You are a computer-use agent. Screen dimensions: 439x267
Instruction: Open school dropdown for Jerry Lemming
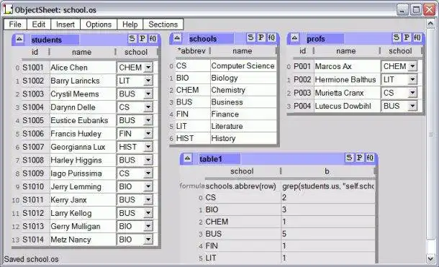[148, 186]
